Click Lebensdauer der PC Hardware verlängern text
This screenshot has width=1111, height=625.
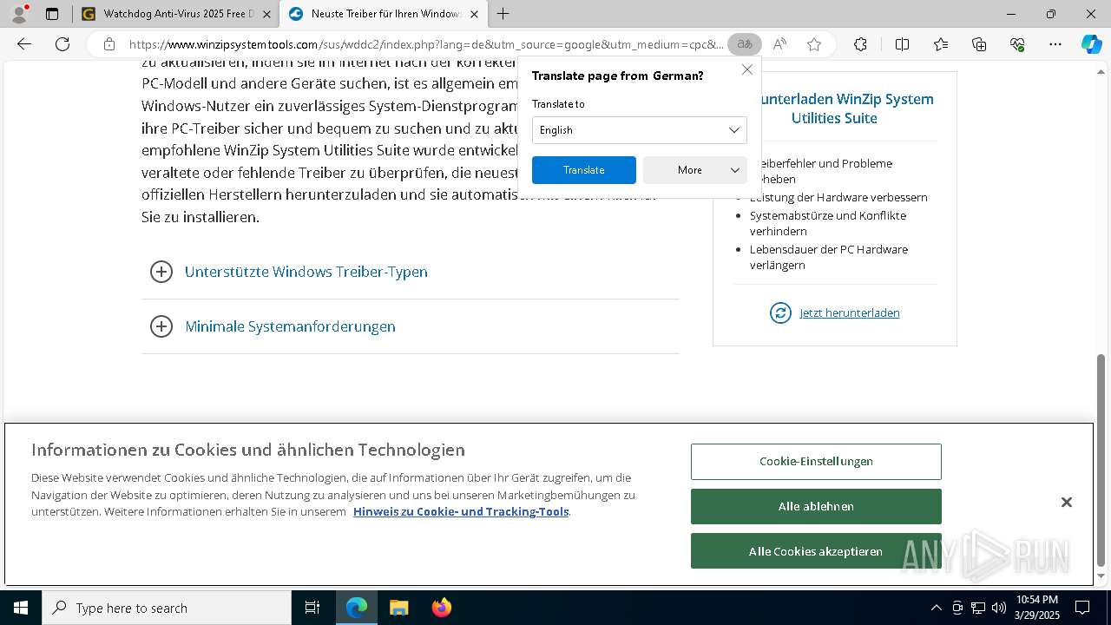coord(829,257)
